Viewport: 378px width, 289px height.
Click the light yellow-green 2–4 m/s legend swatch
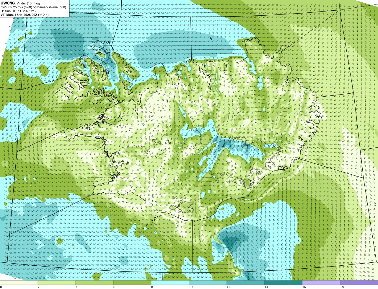pyautogui.click(x=57, y=283)
